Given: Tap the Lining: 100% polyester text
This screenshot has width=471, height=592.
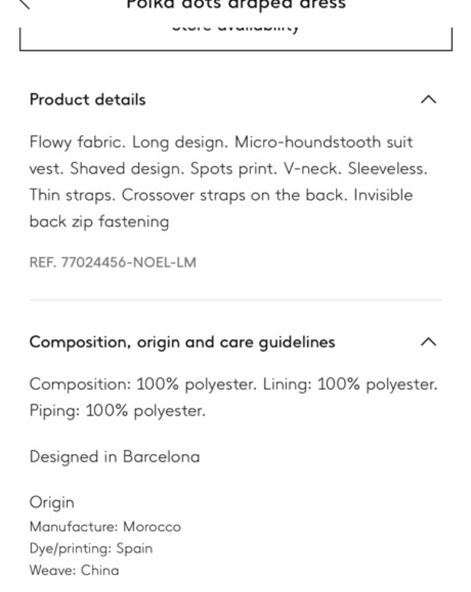Looking at the screenshot, I should pos(351,384).
